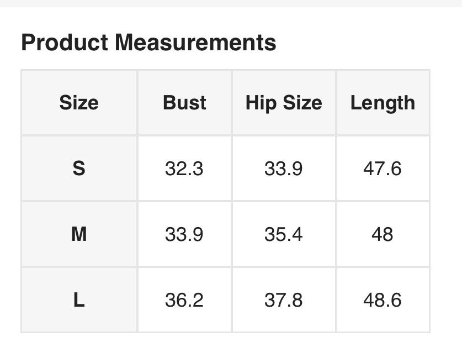462x347 pixels.
Task: Click the 48.6 length value for size L
Action: 383,300
